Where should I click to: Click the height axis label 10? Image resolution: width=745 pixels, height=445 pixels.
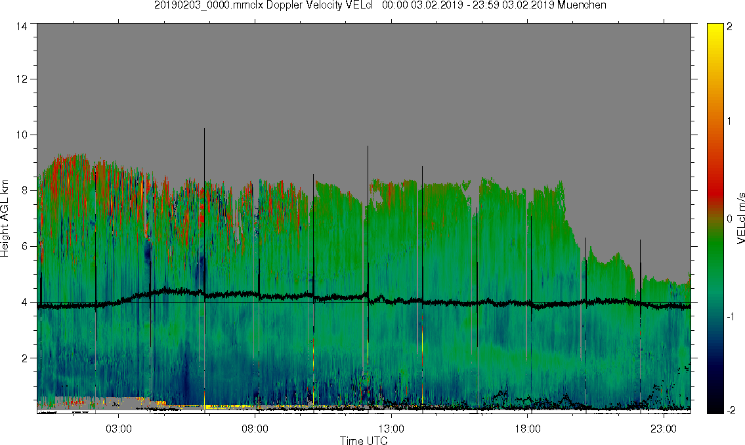22,135
